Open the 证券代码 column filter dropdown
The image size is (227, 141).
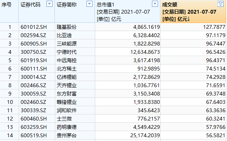click(x=50, y=4)
